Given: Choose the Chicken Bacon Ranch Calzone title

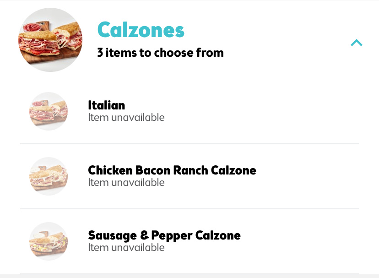Looking at the screenshot, I should [172, 170].
